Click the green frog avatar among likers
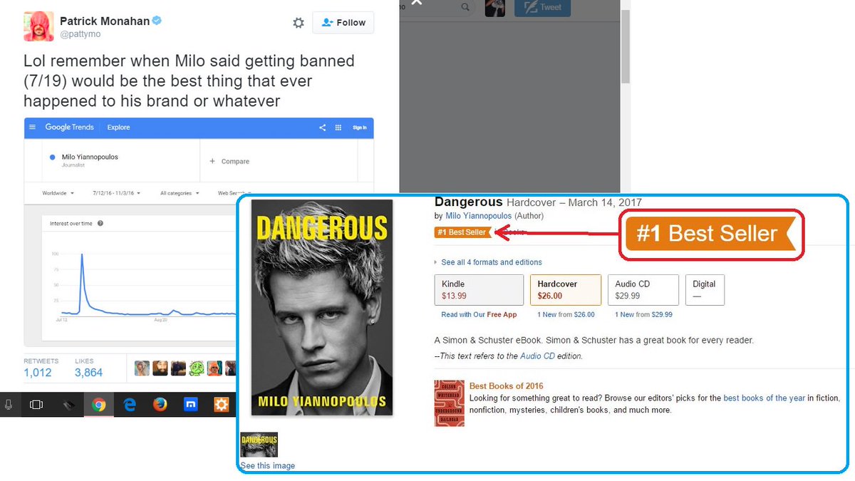 click(196, 368)
